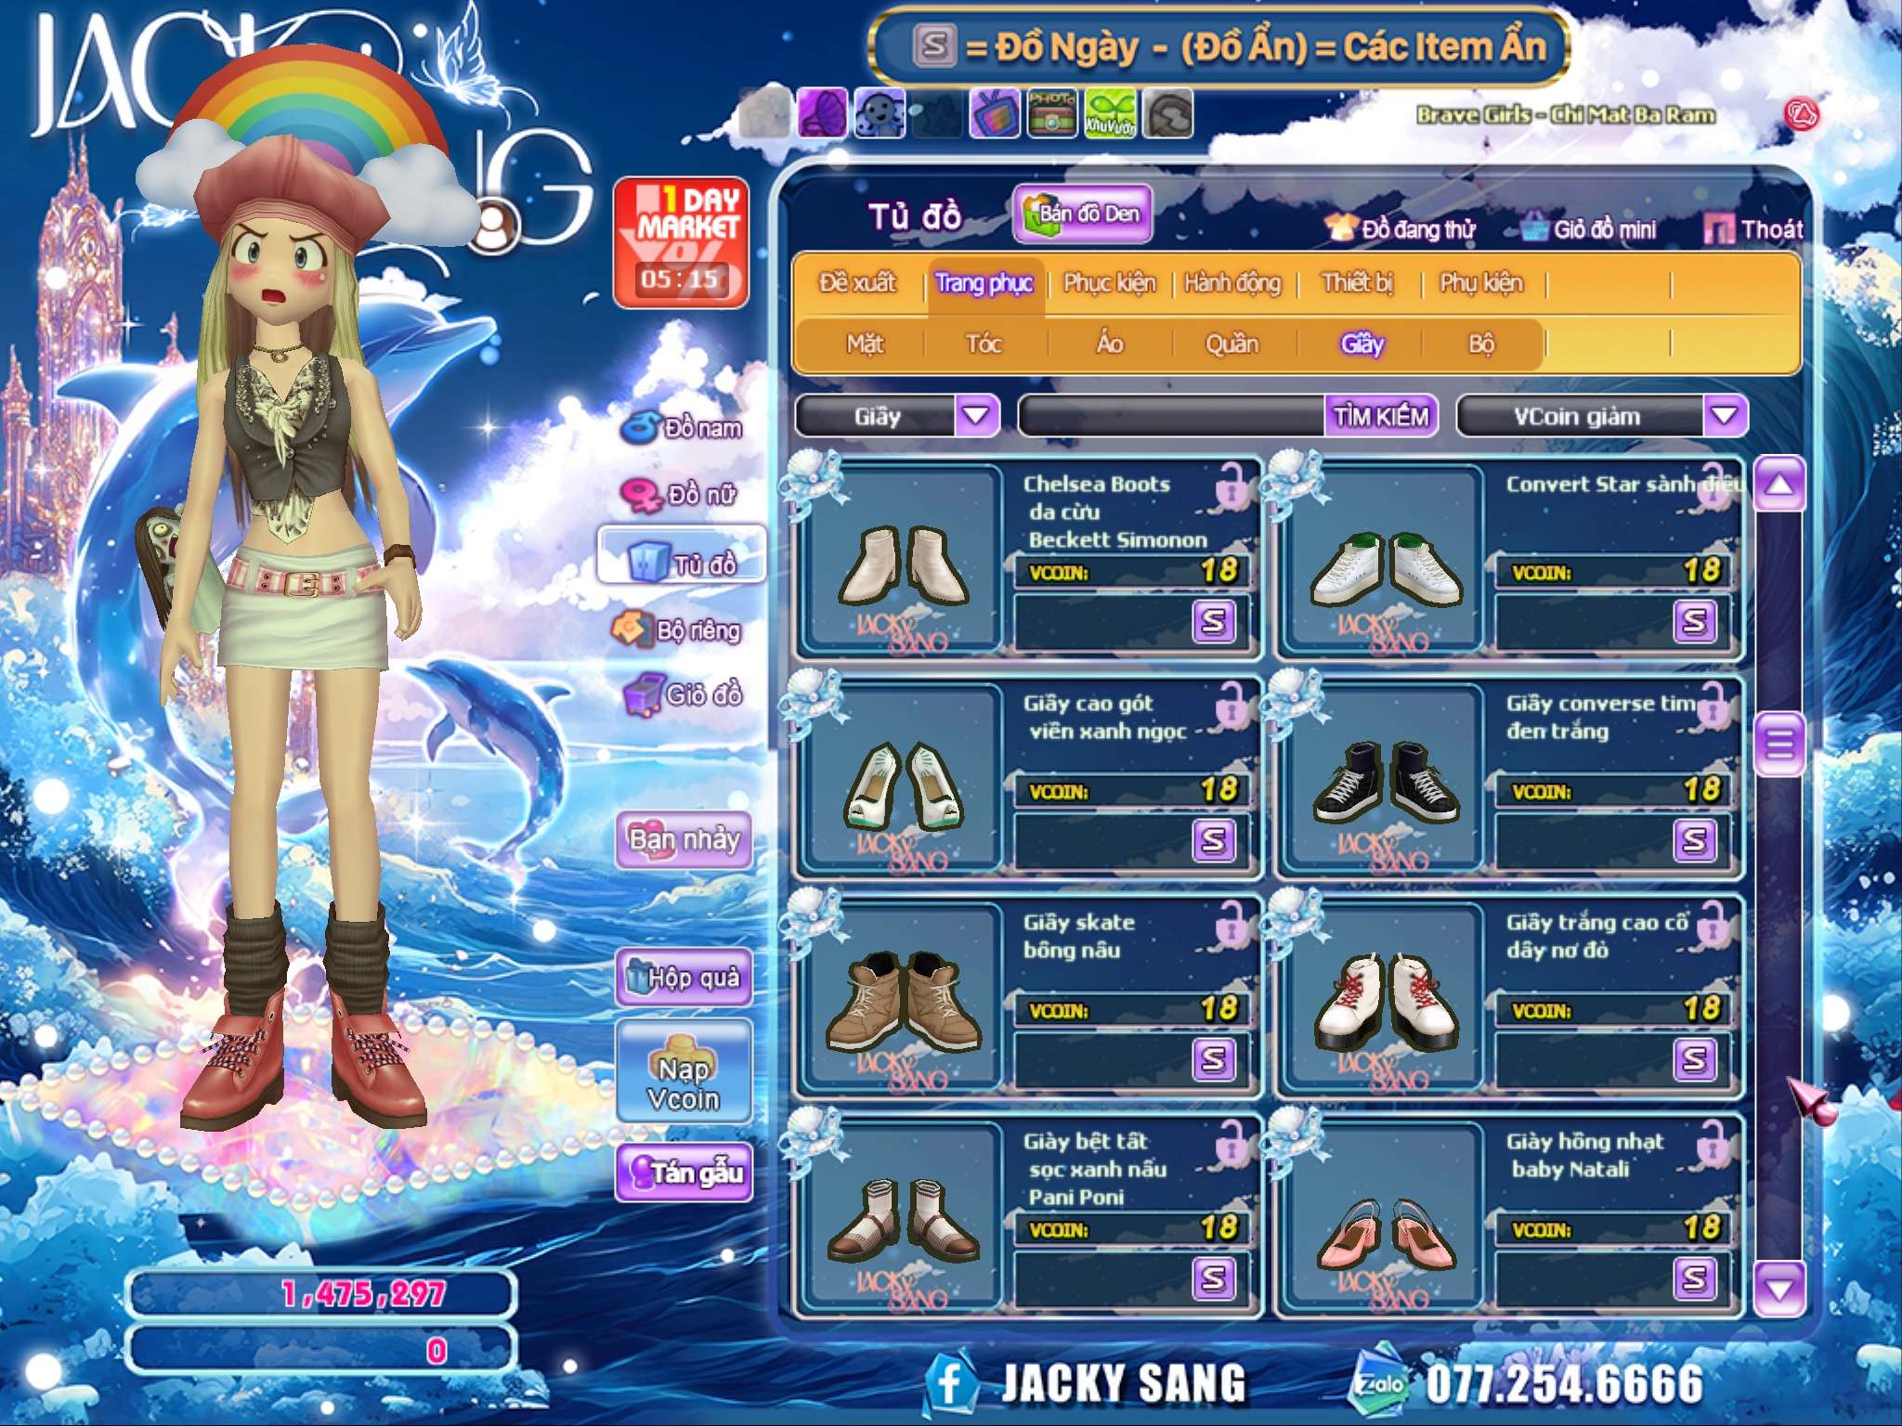Select the S button for Giầy converse tím đen trắng
This screenshot has width=1902, height=1426.
[x=1695, y=840]
